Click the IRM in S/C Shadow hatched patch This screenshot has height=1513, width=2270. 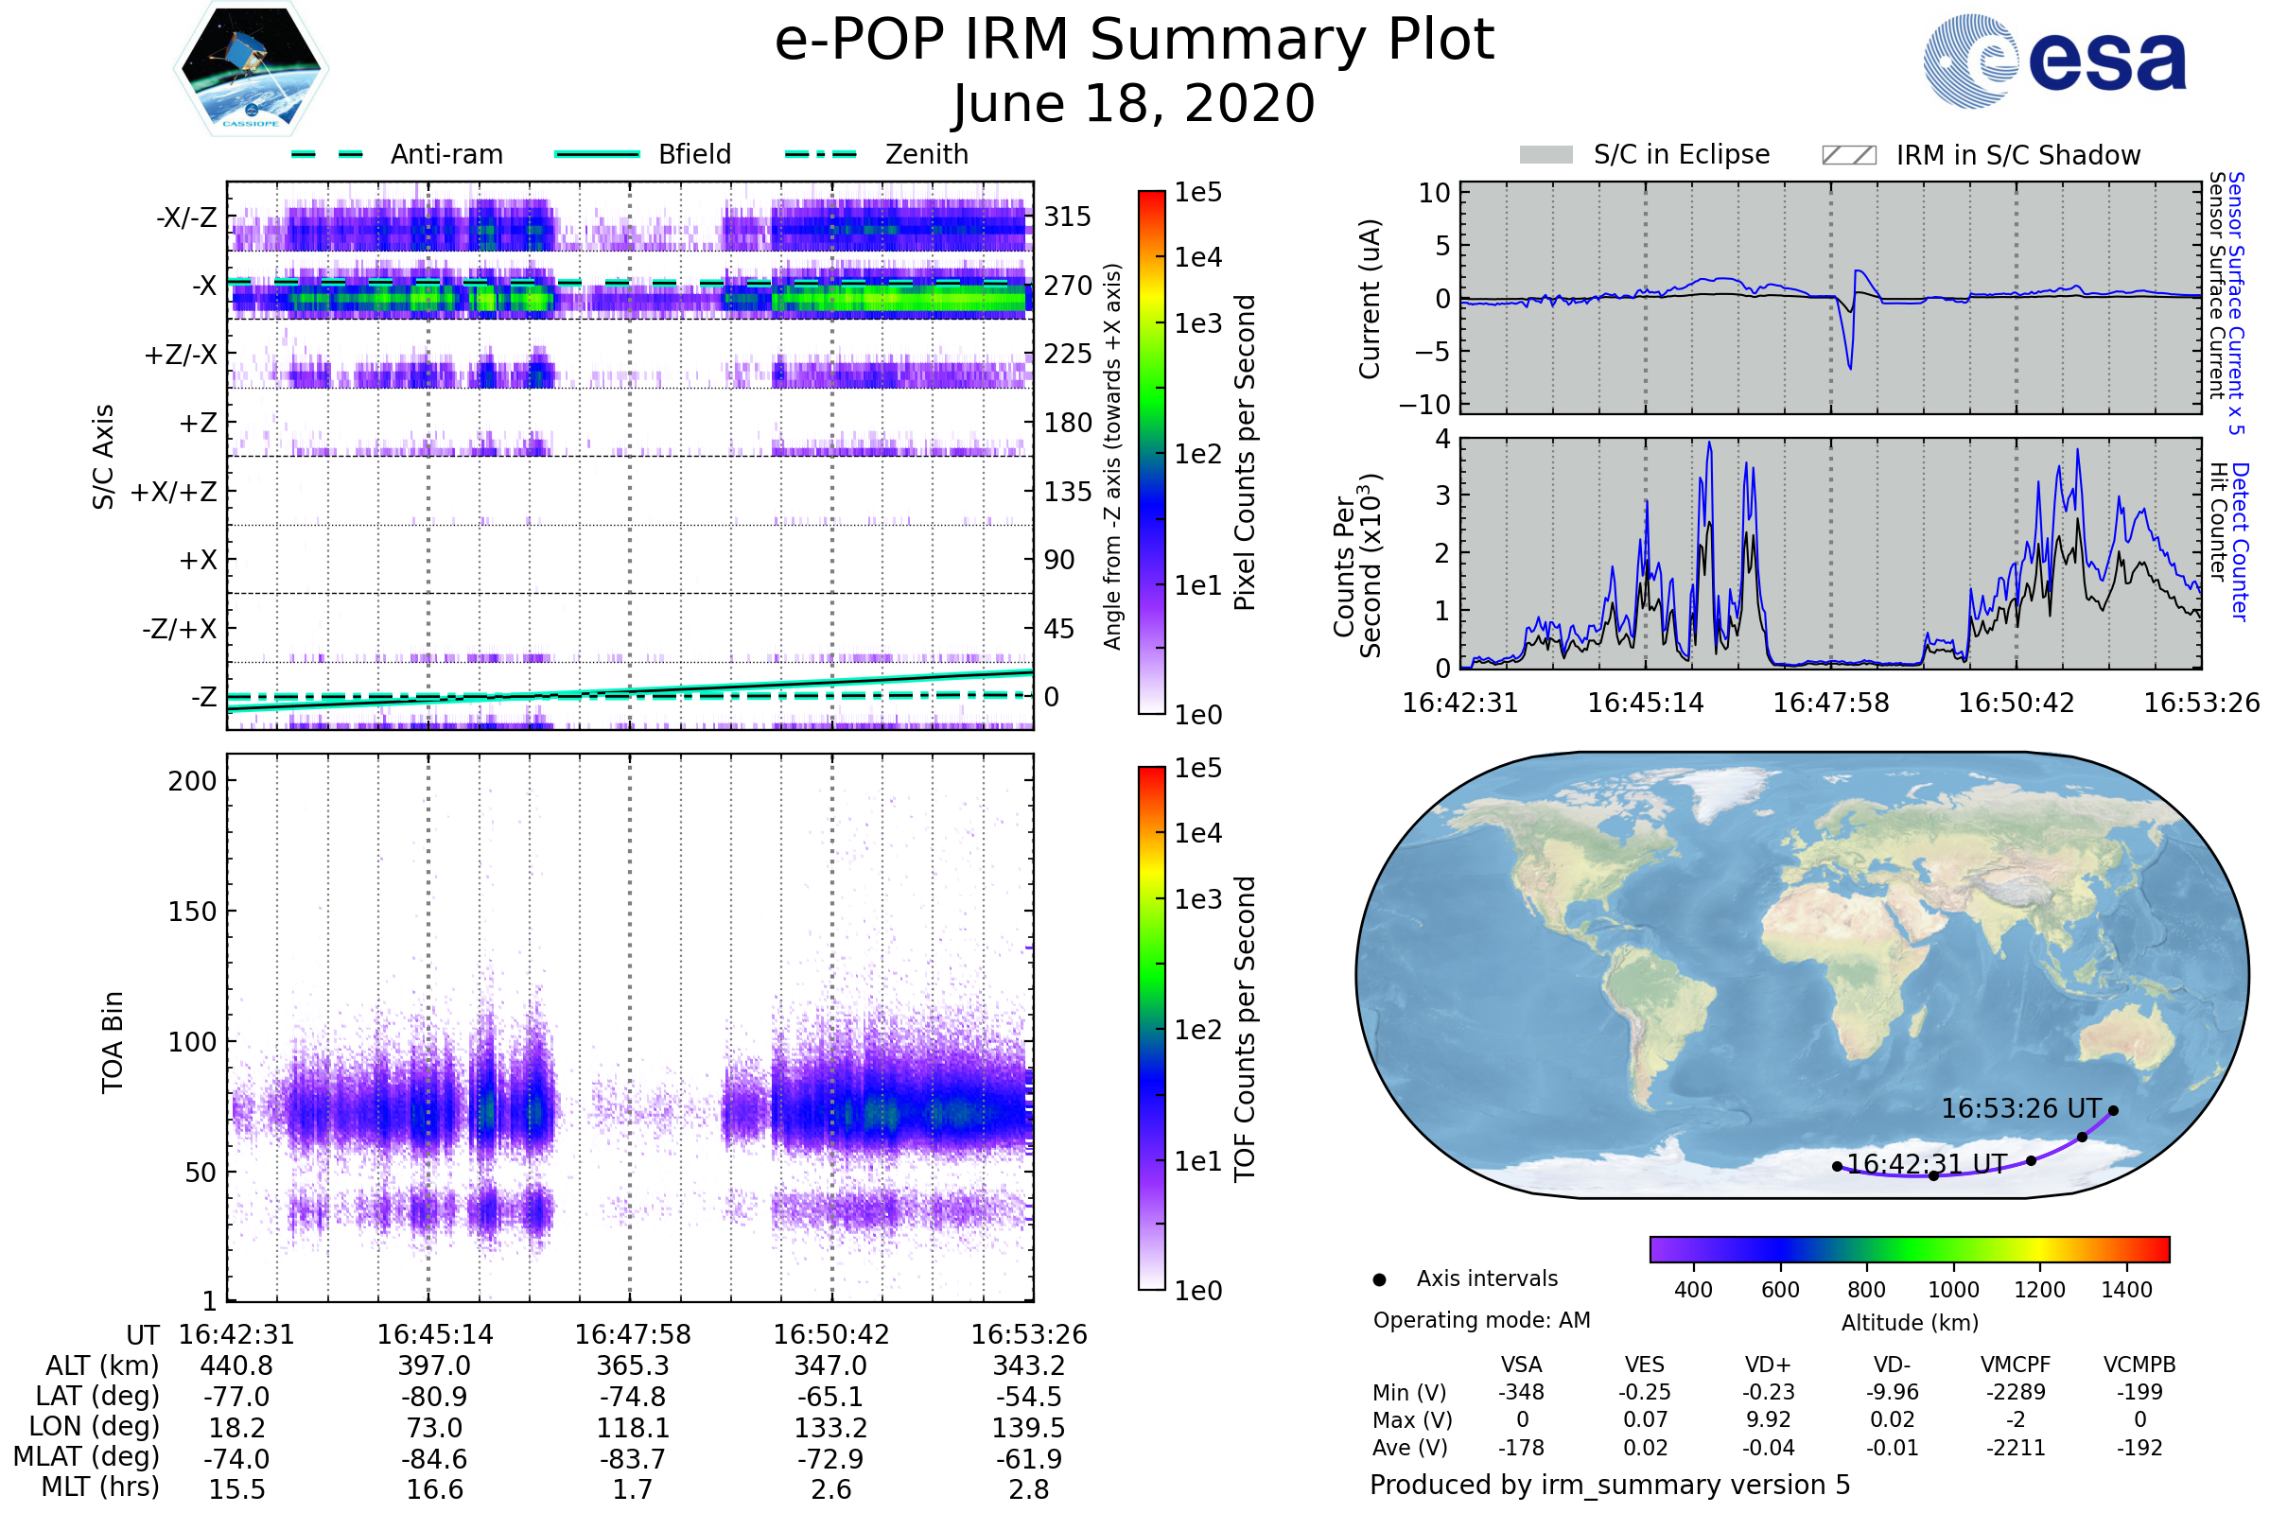coord(1848,155)
